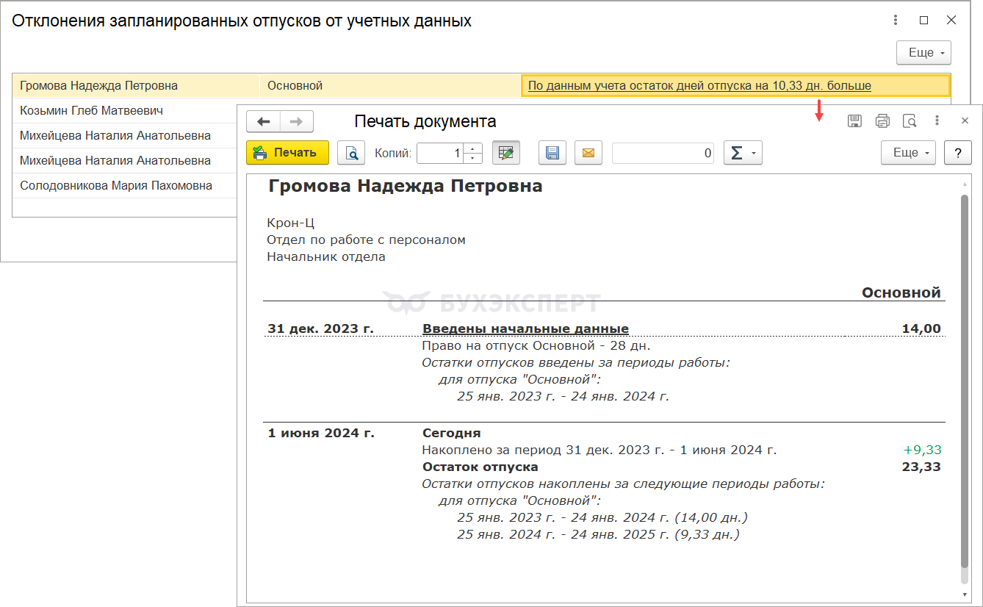Screen dimensions: 983x607
Task: Click the yellow Печать button
Action: point(287,153)
